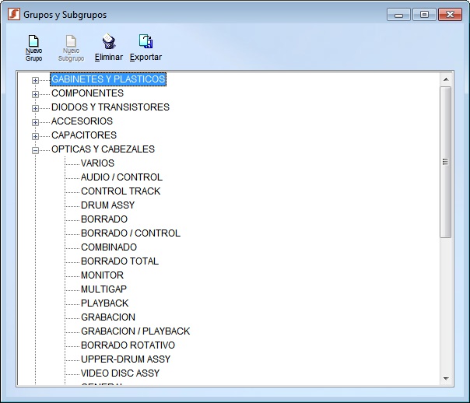Select the GRABACION / PLAYBACK item

click(x=135, y=331)
